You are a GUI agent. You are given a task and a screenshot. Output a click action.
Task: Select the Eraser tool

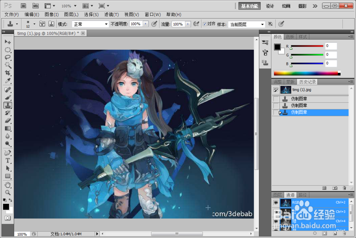(8, 121)
